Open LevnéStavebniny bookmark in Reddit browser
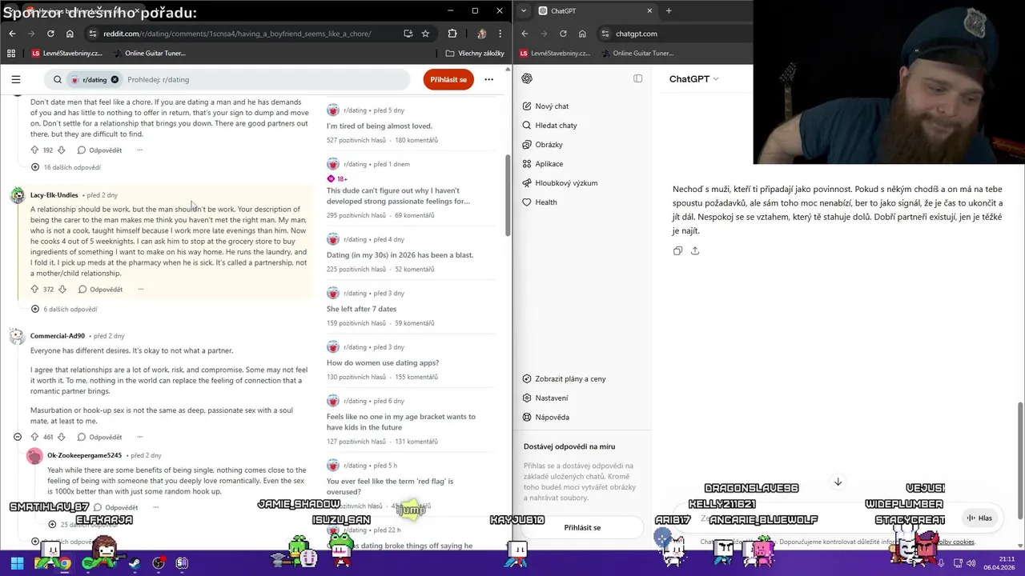The width and height of the screenshot is (1025, 576). coord(68,54)
